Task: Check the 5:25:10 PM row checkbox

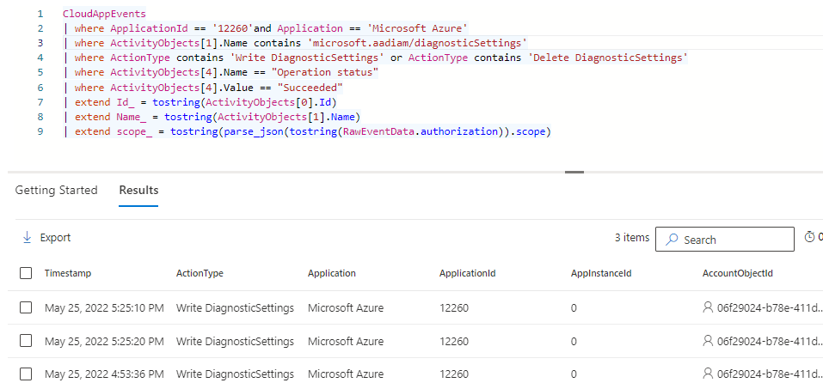Action: (x=26, y=307)
